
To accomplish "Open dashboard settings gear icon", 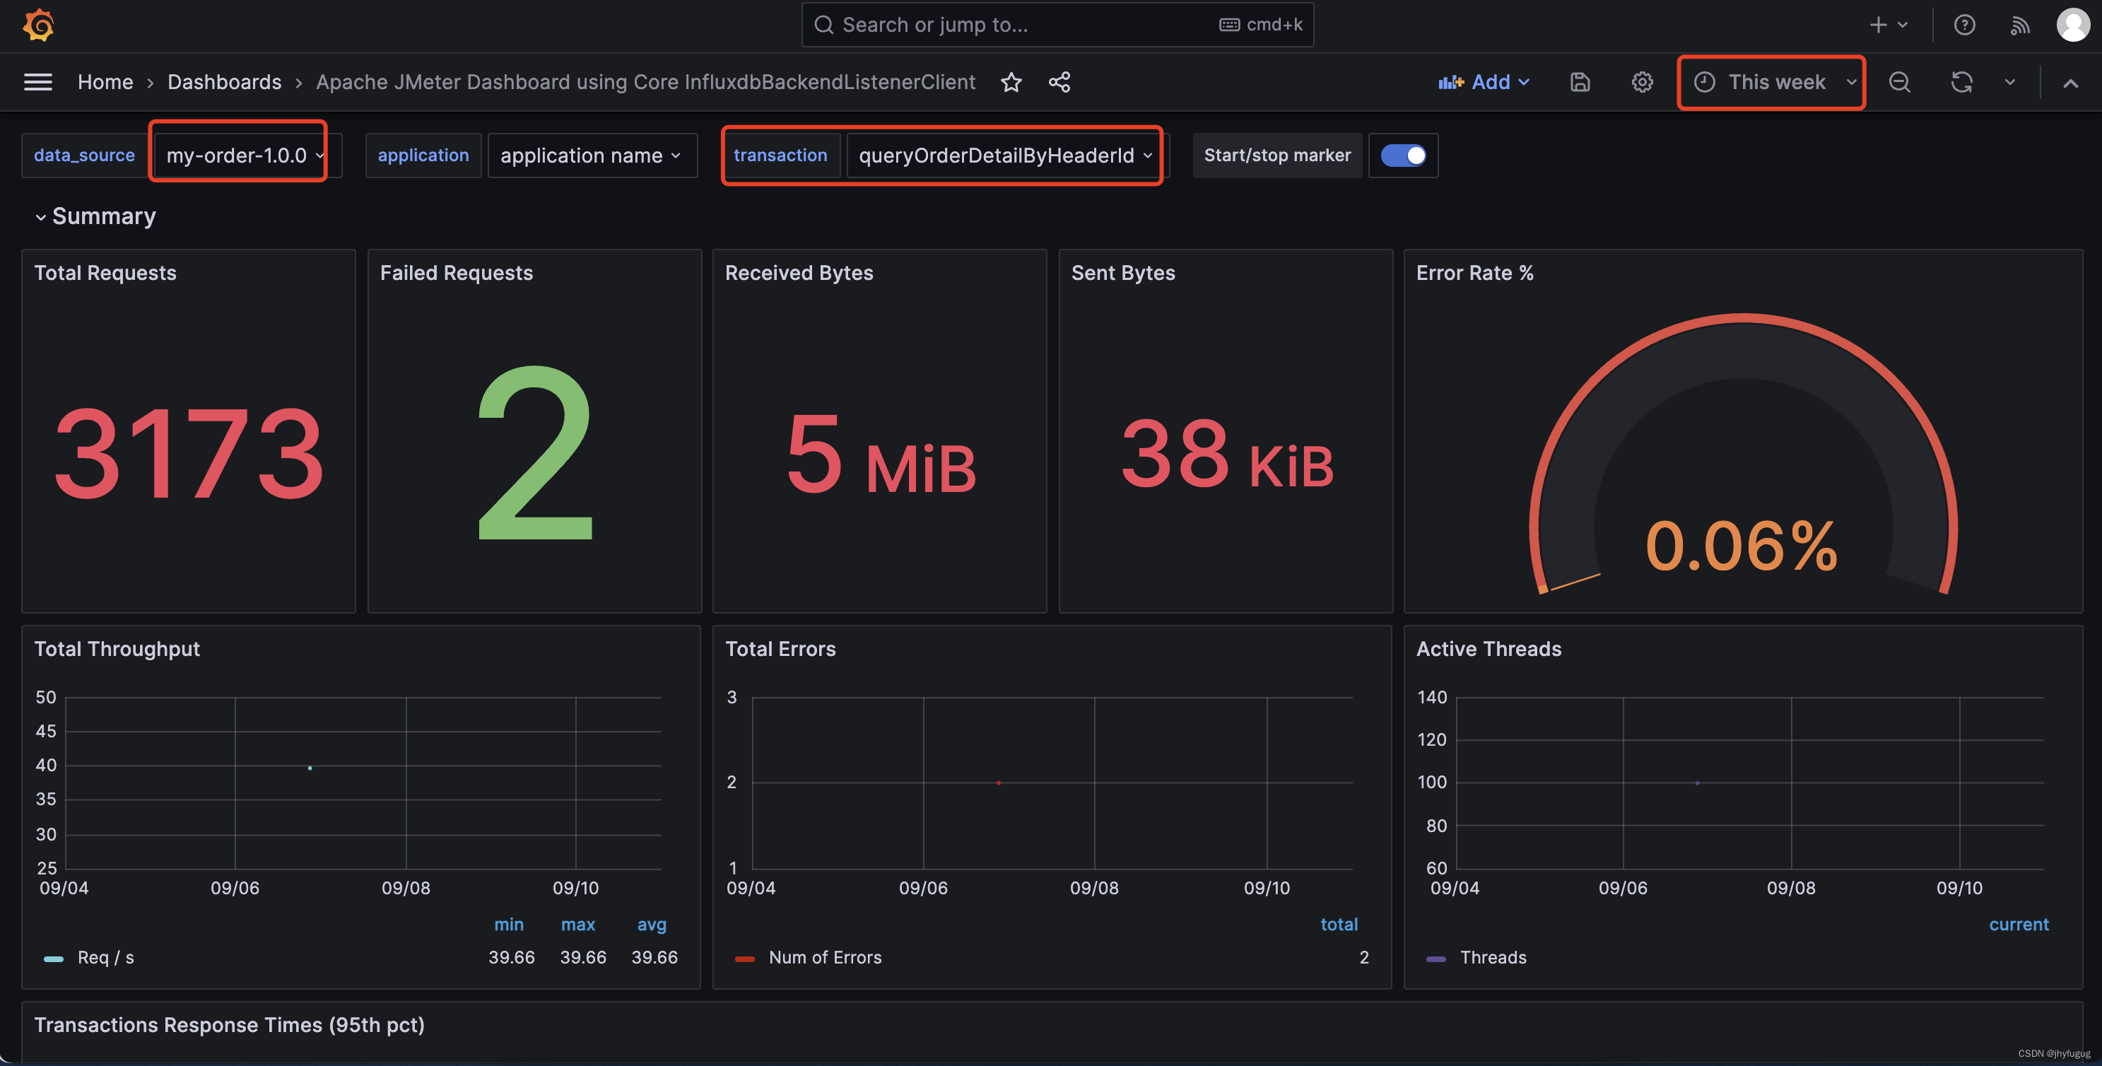I will (x=1642, y=81).
